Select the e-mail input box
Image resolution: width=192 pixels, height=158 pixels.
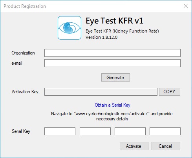click(112, 63)
